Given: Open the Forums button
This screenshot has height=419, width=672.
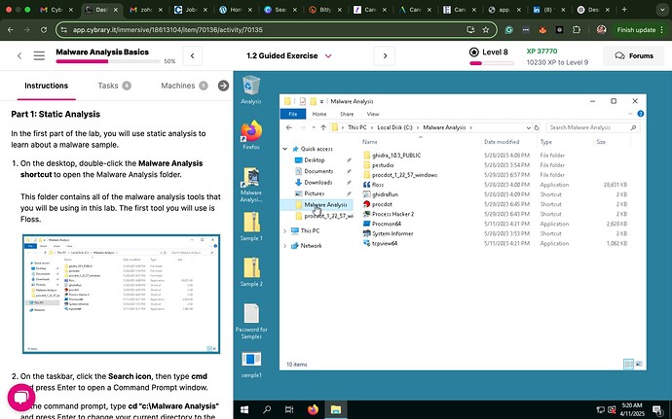Looking at the screenshot, I should tap(632, 56).
